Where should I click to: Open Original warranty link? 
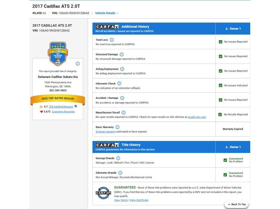[106, 132]
